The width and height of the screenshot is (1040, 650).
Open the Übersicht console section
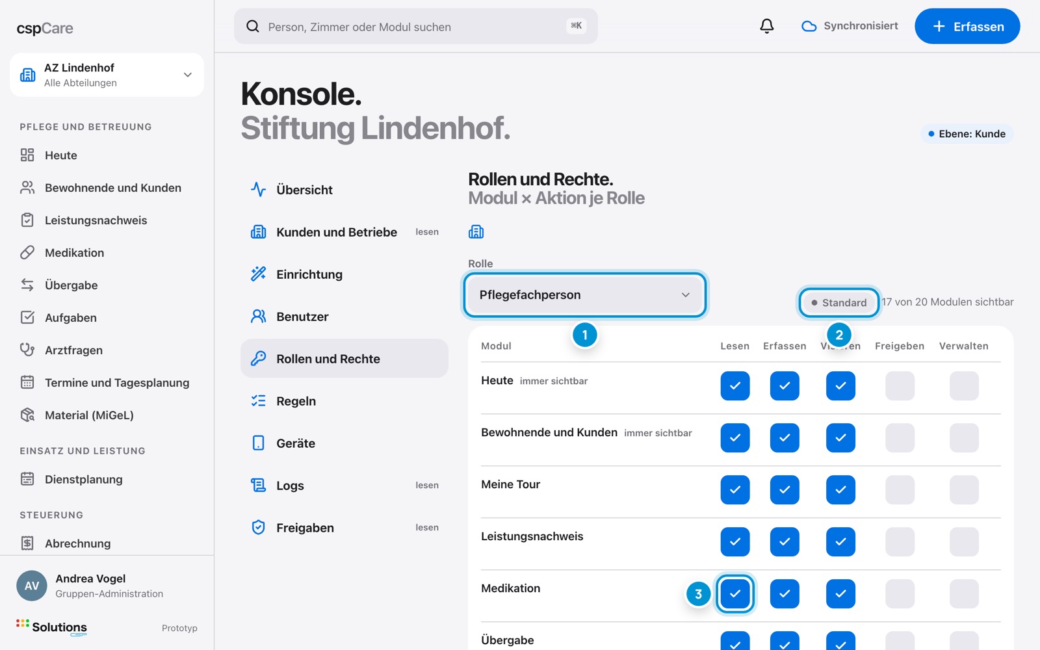(x=344, y=190)
